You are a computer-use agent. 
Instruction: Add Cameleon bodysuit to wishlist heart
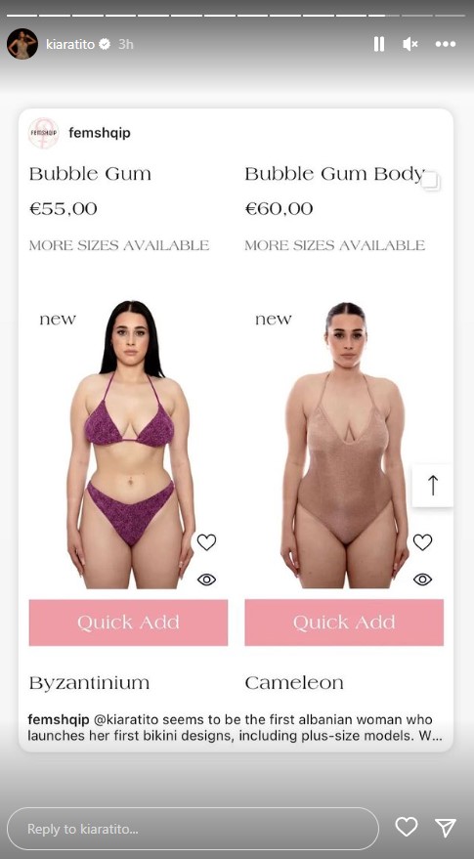pos(422,542)
